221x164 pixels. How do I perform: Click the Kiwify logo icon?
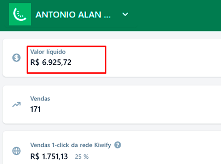click(x=20, y=14)
